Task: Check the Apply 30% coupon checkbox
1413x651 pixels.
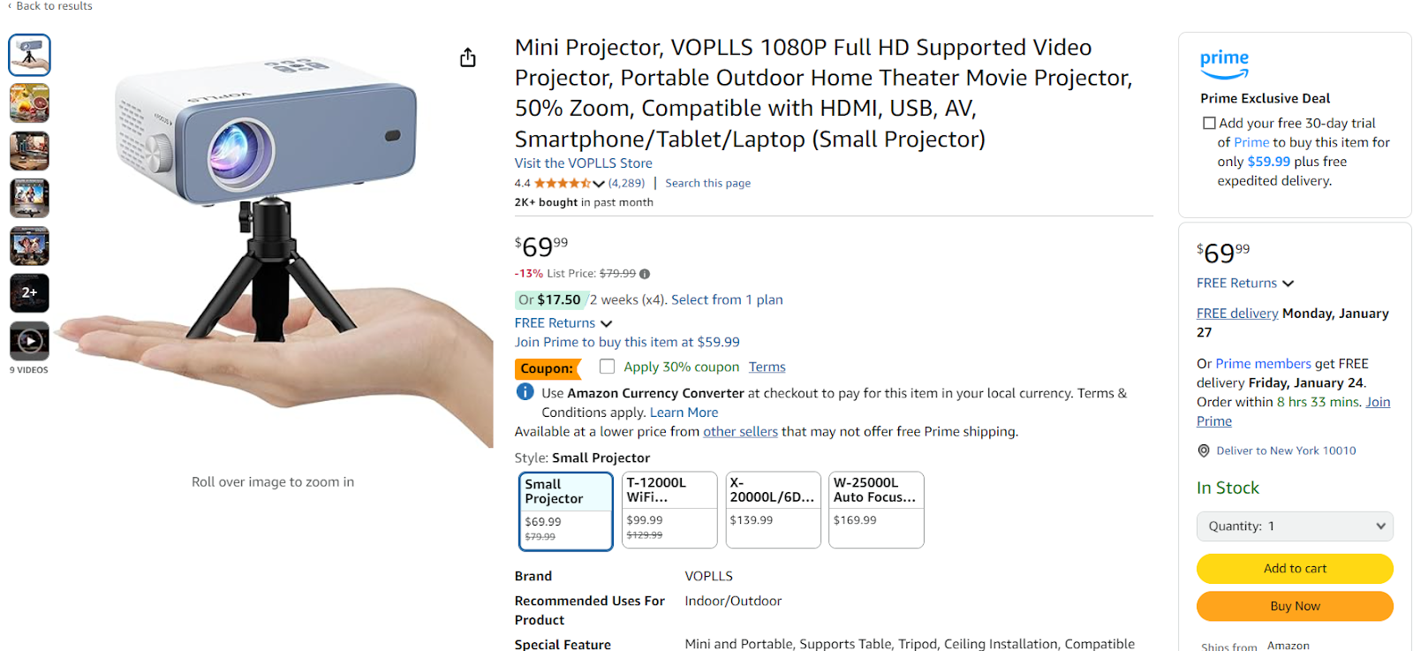Action: [x=607, y=366]
